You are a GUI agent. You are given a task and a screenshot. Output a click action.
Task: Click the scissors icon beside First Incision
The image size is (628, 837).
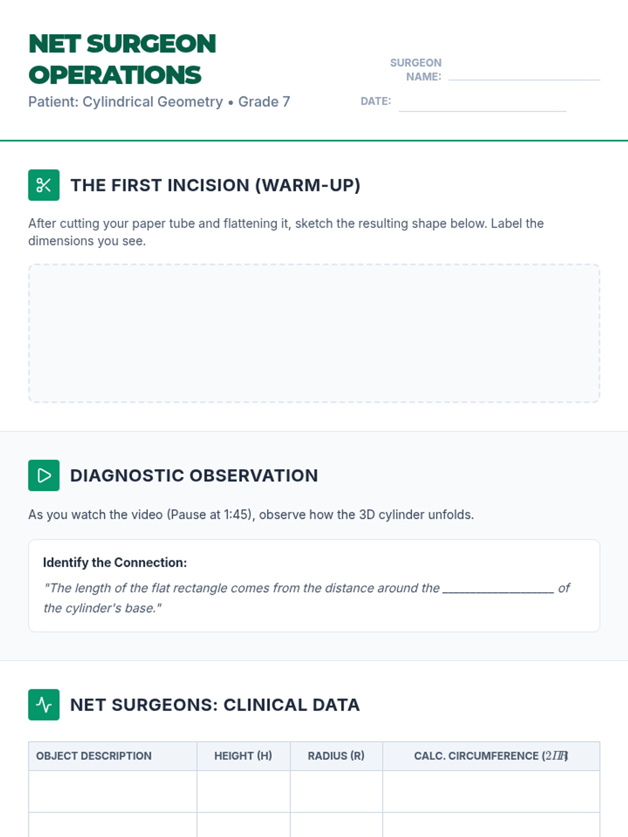click(x=44, y=185)
